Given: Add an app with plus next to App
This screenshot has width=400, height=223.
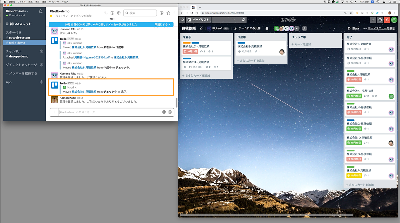Looking at the screenshot, I should (42, 82).
